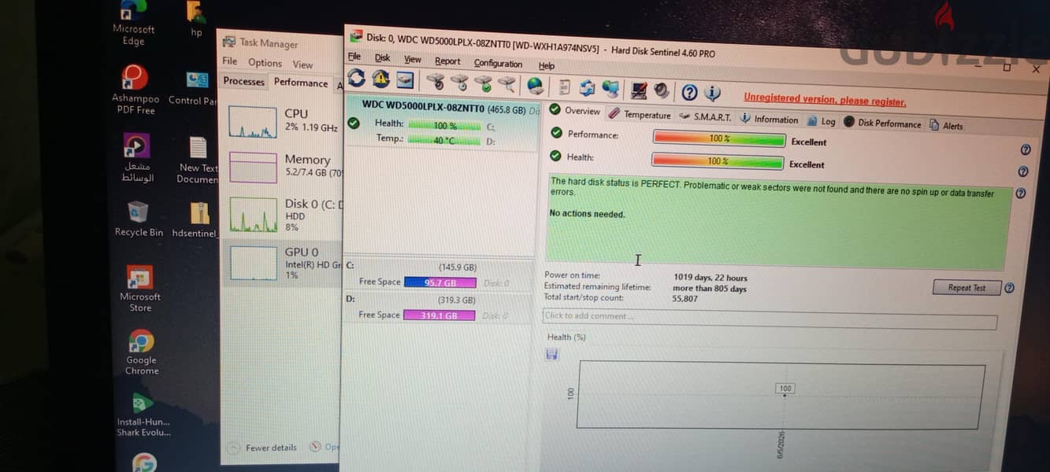This screenshot has width=1050, height=472.
Task: Click the yellow warning alert toolbar icon
Action: (x=380, y=79)
